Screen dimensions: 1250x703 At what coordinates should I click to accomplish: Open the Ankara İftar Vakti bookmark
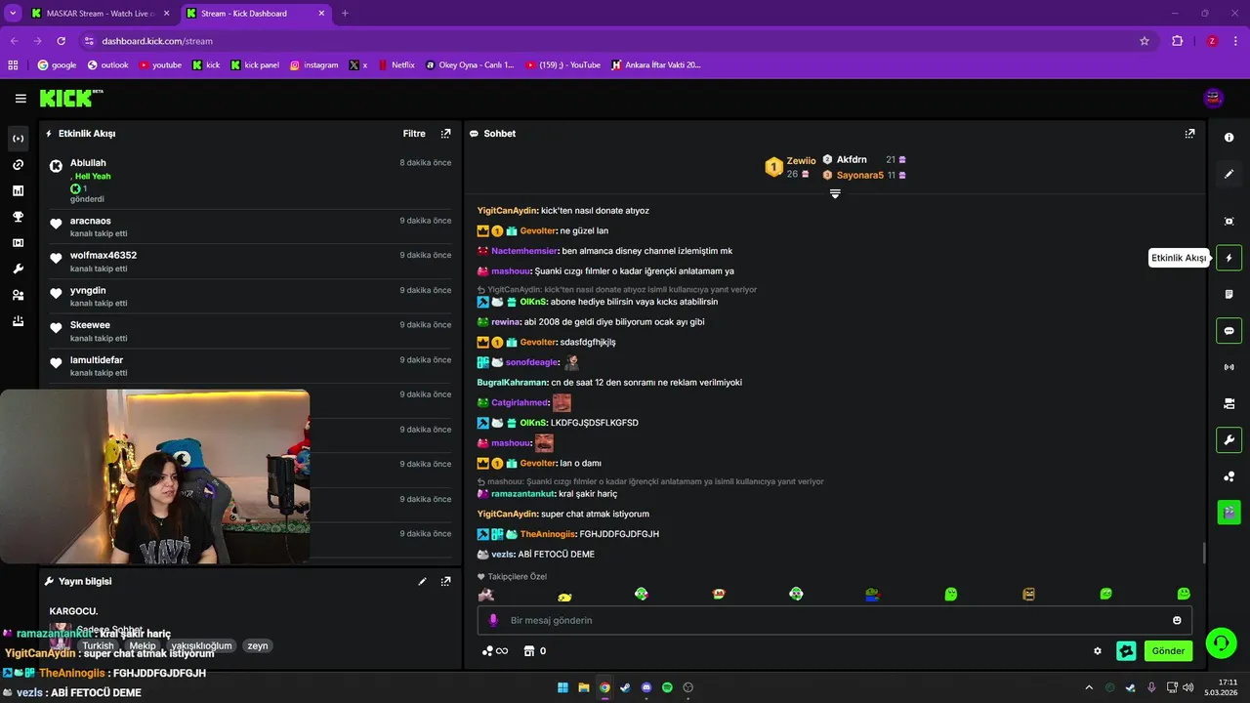tap(656, 65)
